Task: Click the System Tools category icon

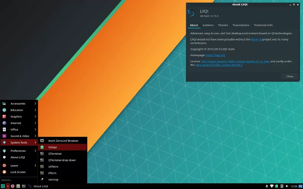Action: (4, 143)
